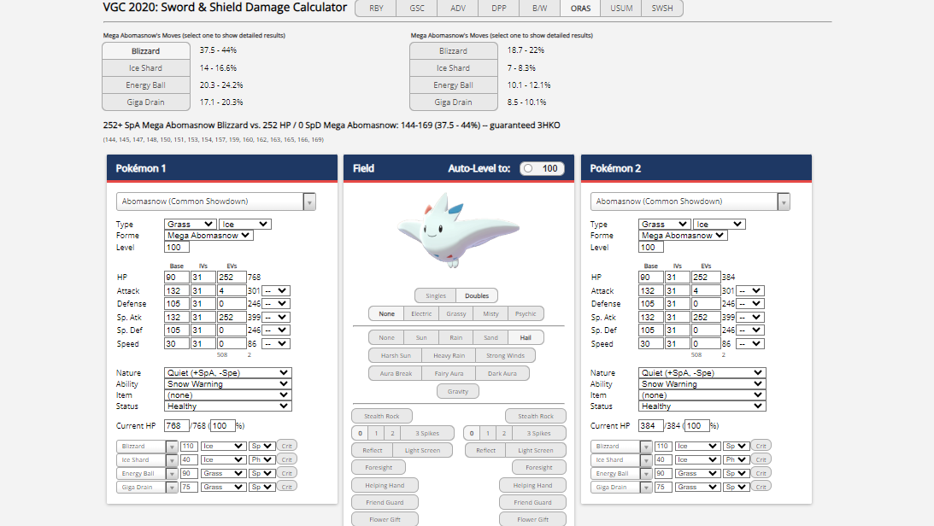Viewport: 934px width, 526px height.
Task: Open Pokémon 2 Status dropdown
Action: (702, 406)
